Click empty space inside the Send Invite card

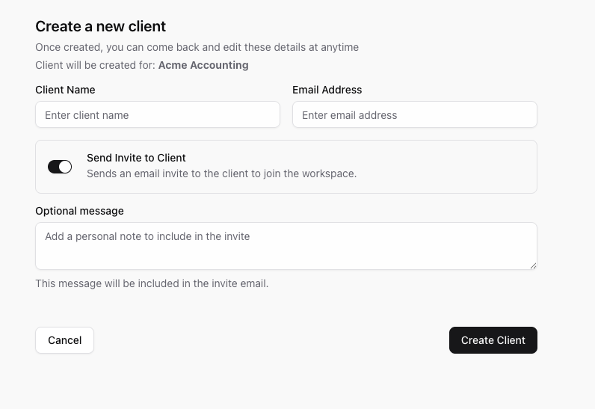tap(448, 167)
